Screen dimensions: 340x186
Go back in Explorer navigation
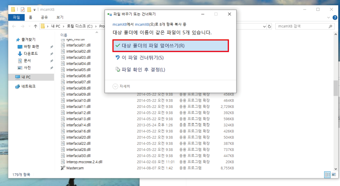click(14, 26)
